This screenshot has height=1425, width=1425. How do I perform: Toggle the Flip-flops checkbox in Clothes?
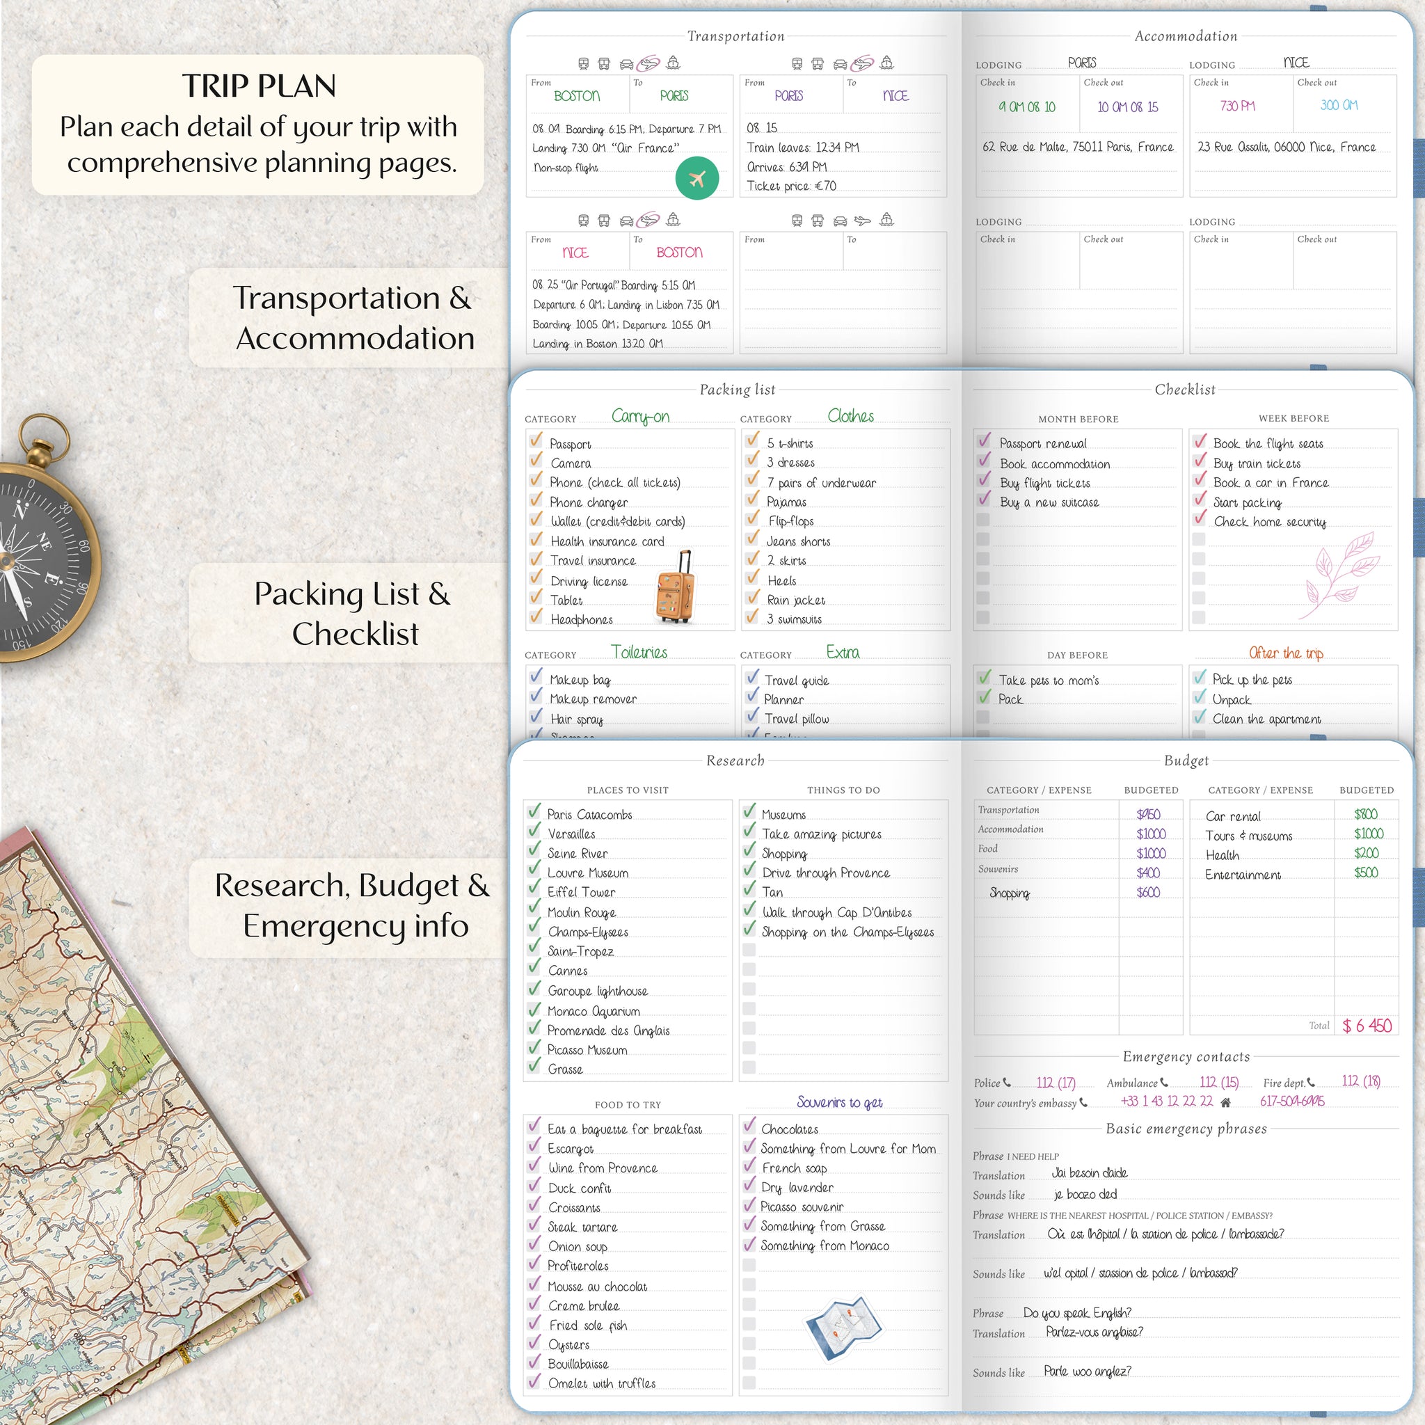(x=752, y=518)
